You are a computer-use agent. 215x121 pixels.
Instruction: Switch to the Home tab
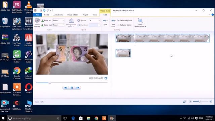[46, 15]
